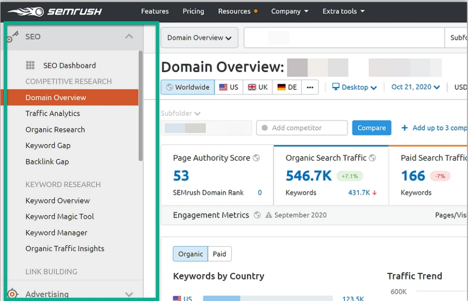468x301 pixels.
Task: Click the SEO Dashboard grid icon
Action: [x=30, y=65]
